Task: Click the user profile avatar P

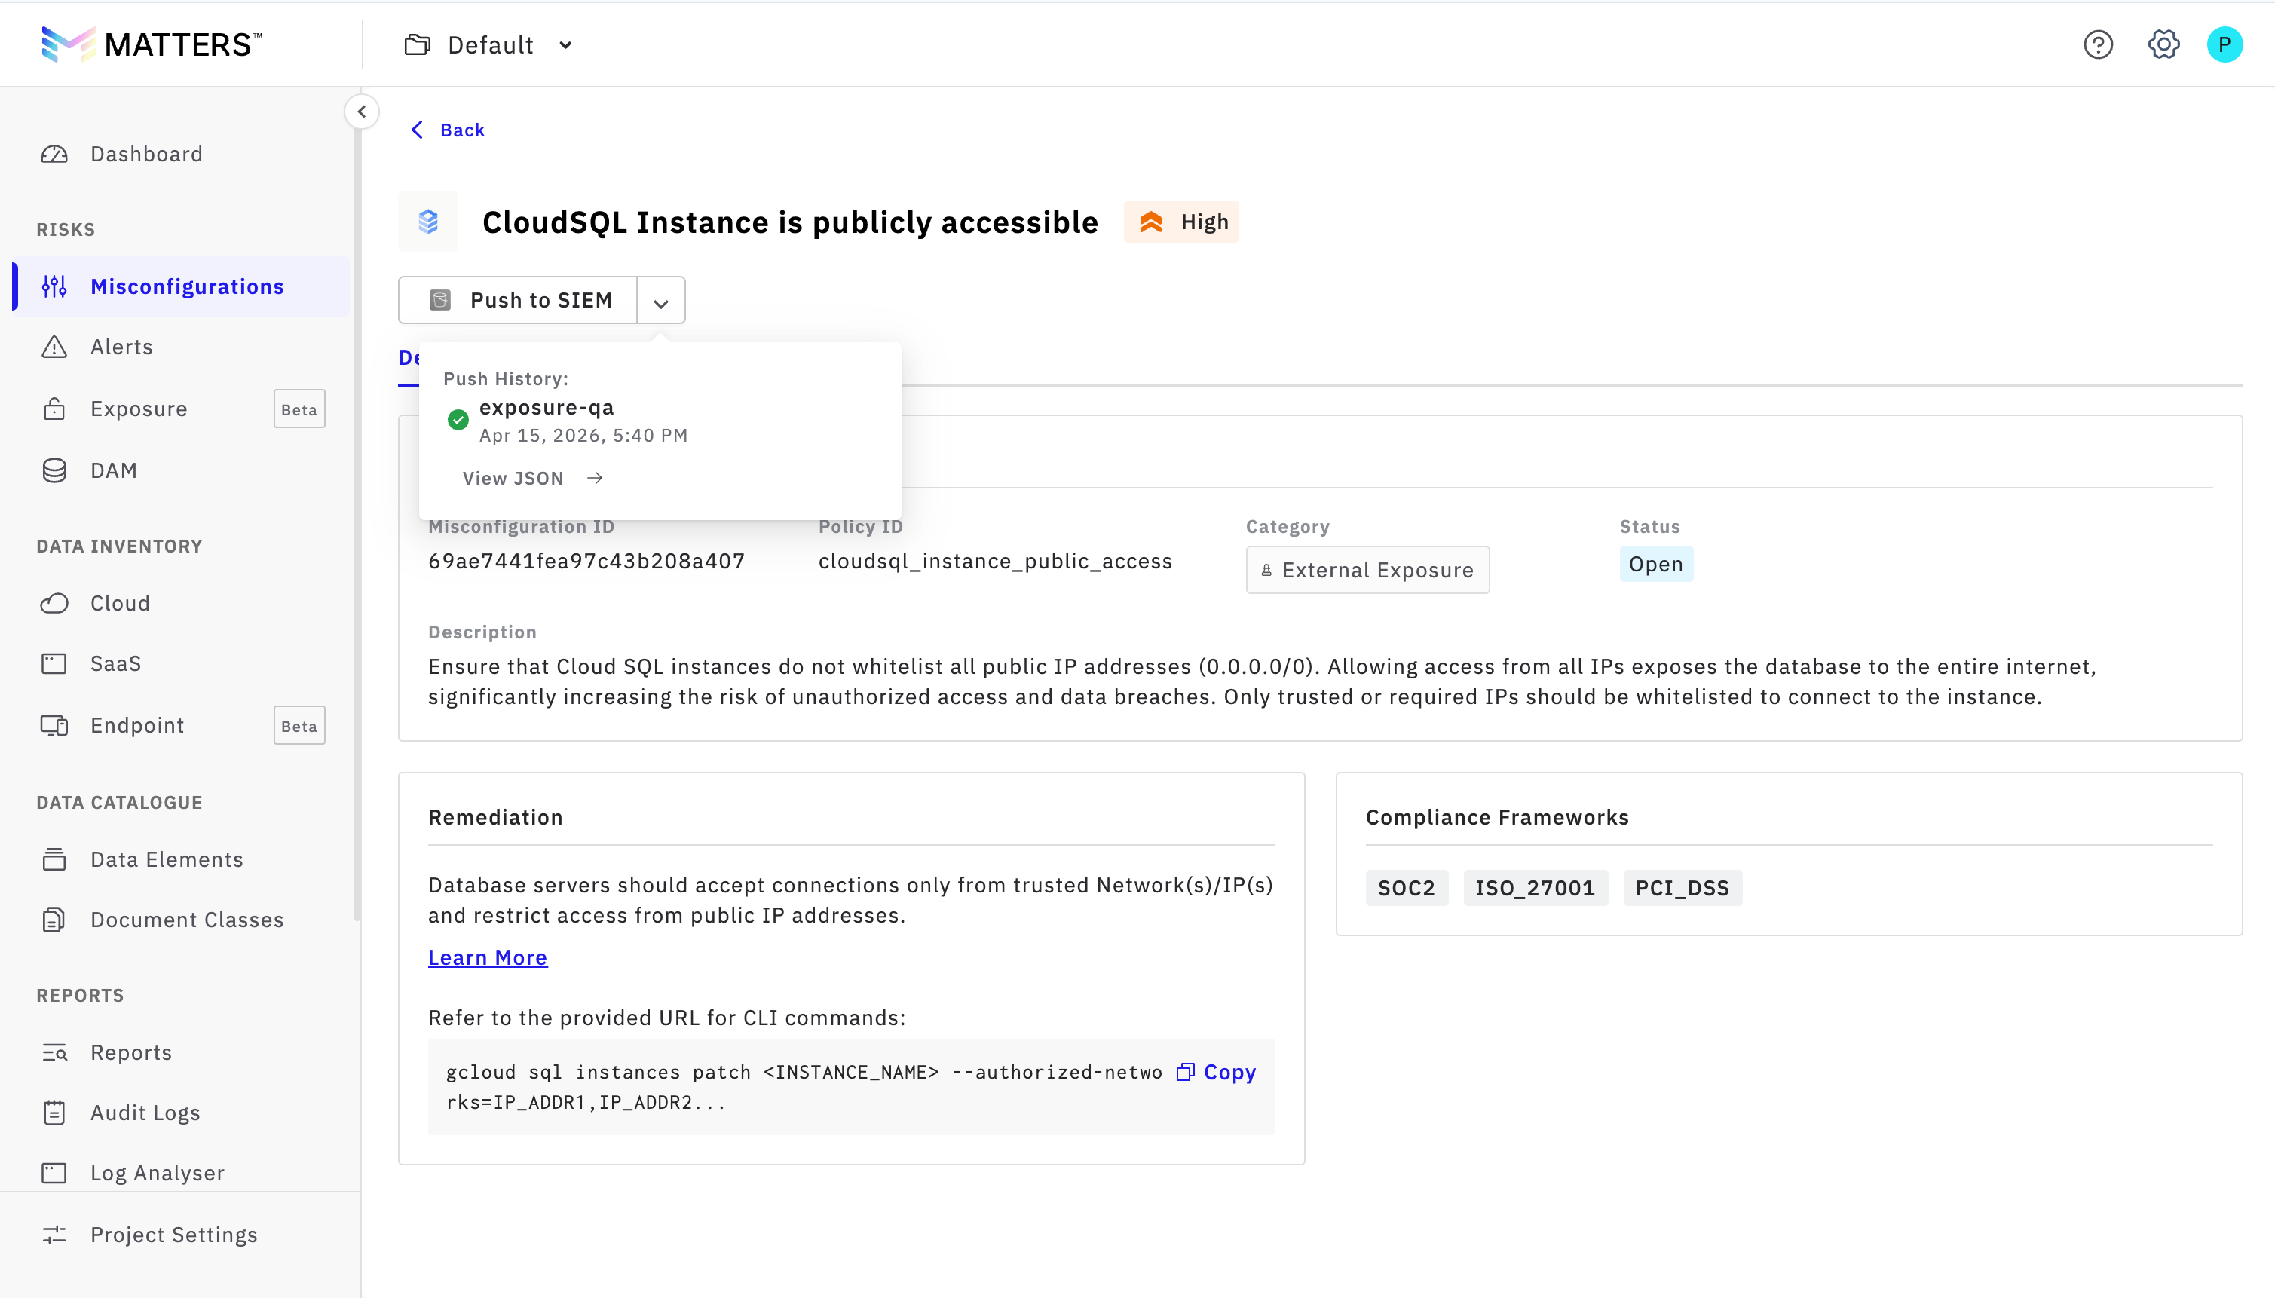Action: tap(2223, 44)
